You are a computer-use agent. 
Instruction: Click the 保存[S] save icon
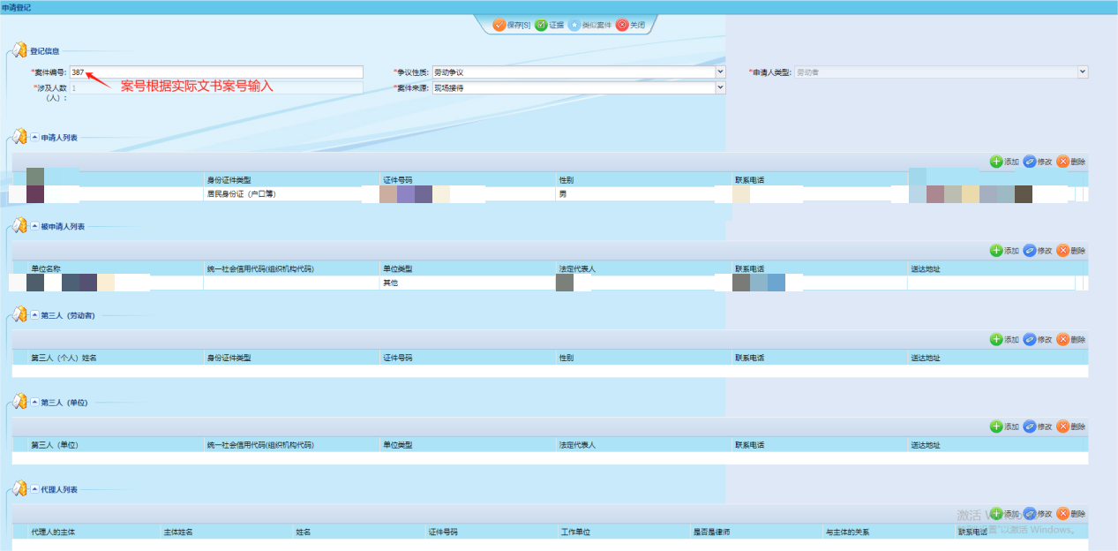pos(499,25)
